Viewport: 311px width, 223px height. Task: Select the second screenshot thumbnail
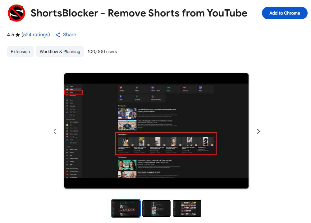156,208
